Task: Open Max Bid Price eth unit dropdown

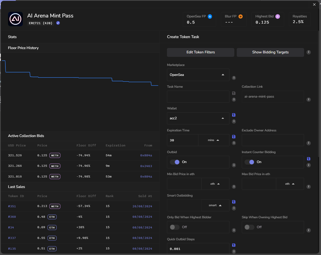Action: (290, 184)
